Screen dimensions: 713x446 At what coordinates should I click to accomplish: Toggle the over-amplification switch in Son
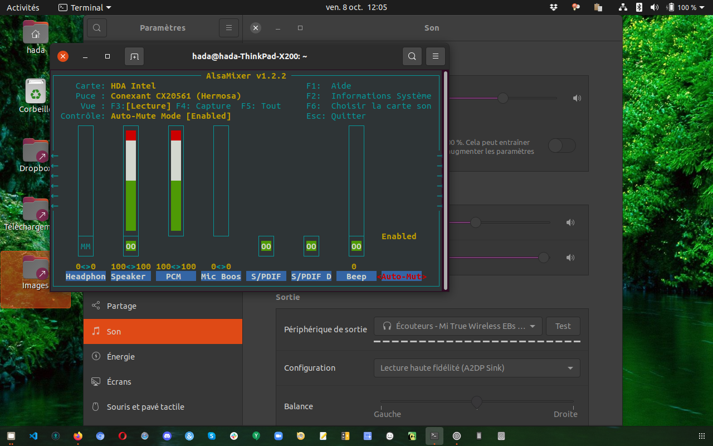point(561,146)
